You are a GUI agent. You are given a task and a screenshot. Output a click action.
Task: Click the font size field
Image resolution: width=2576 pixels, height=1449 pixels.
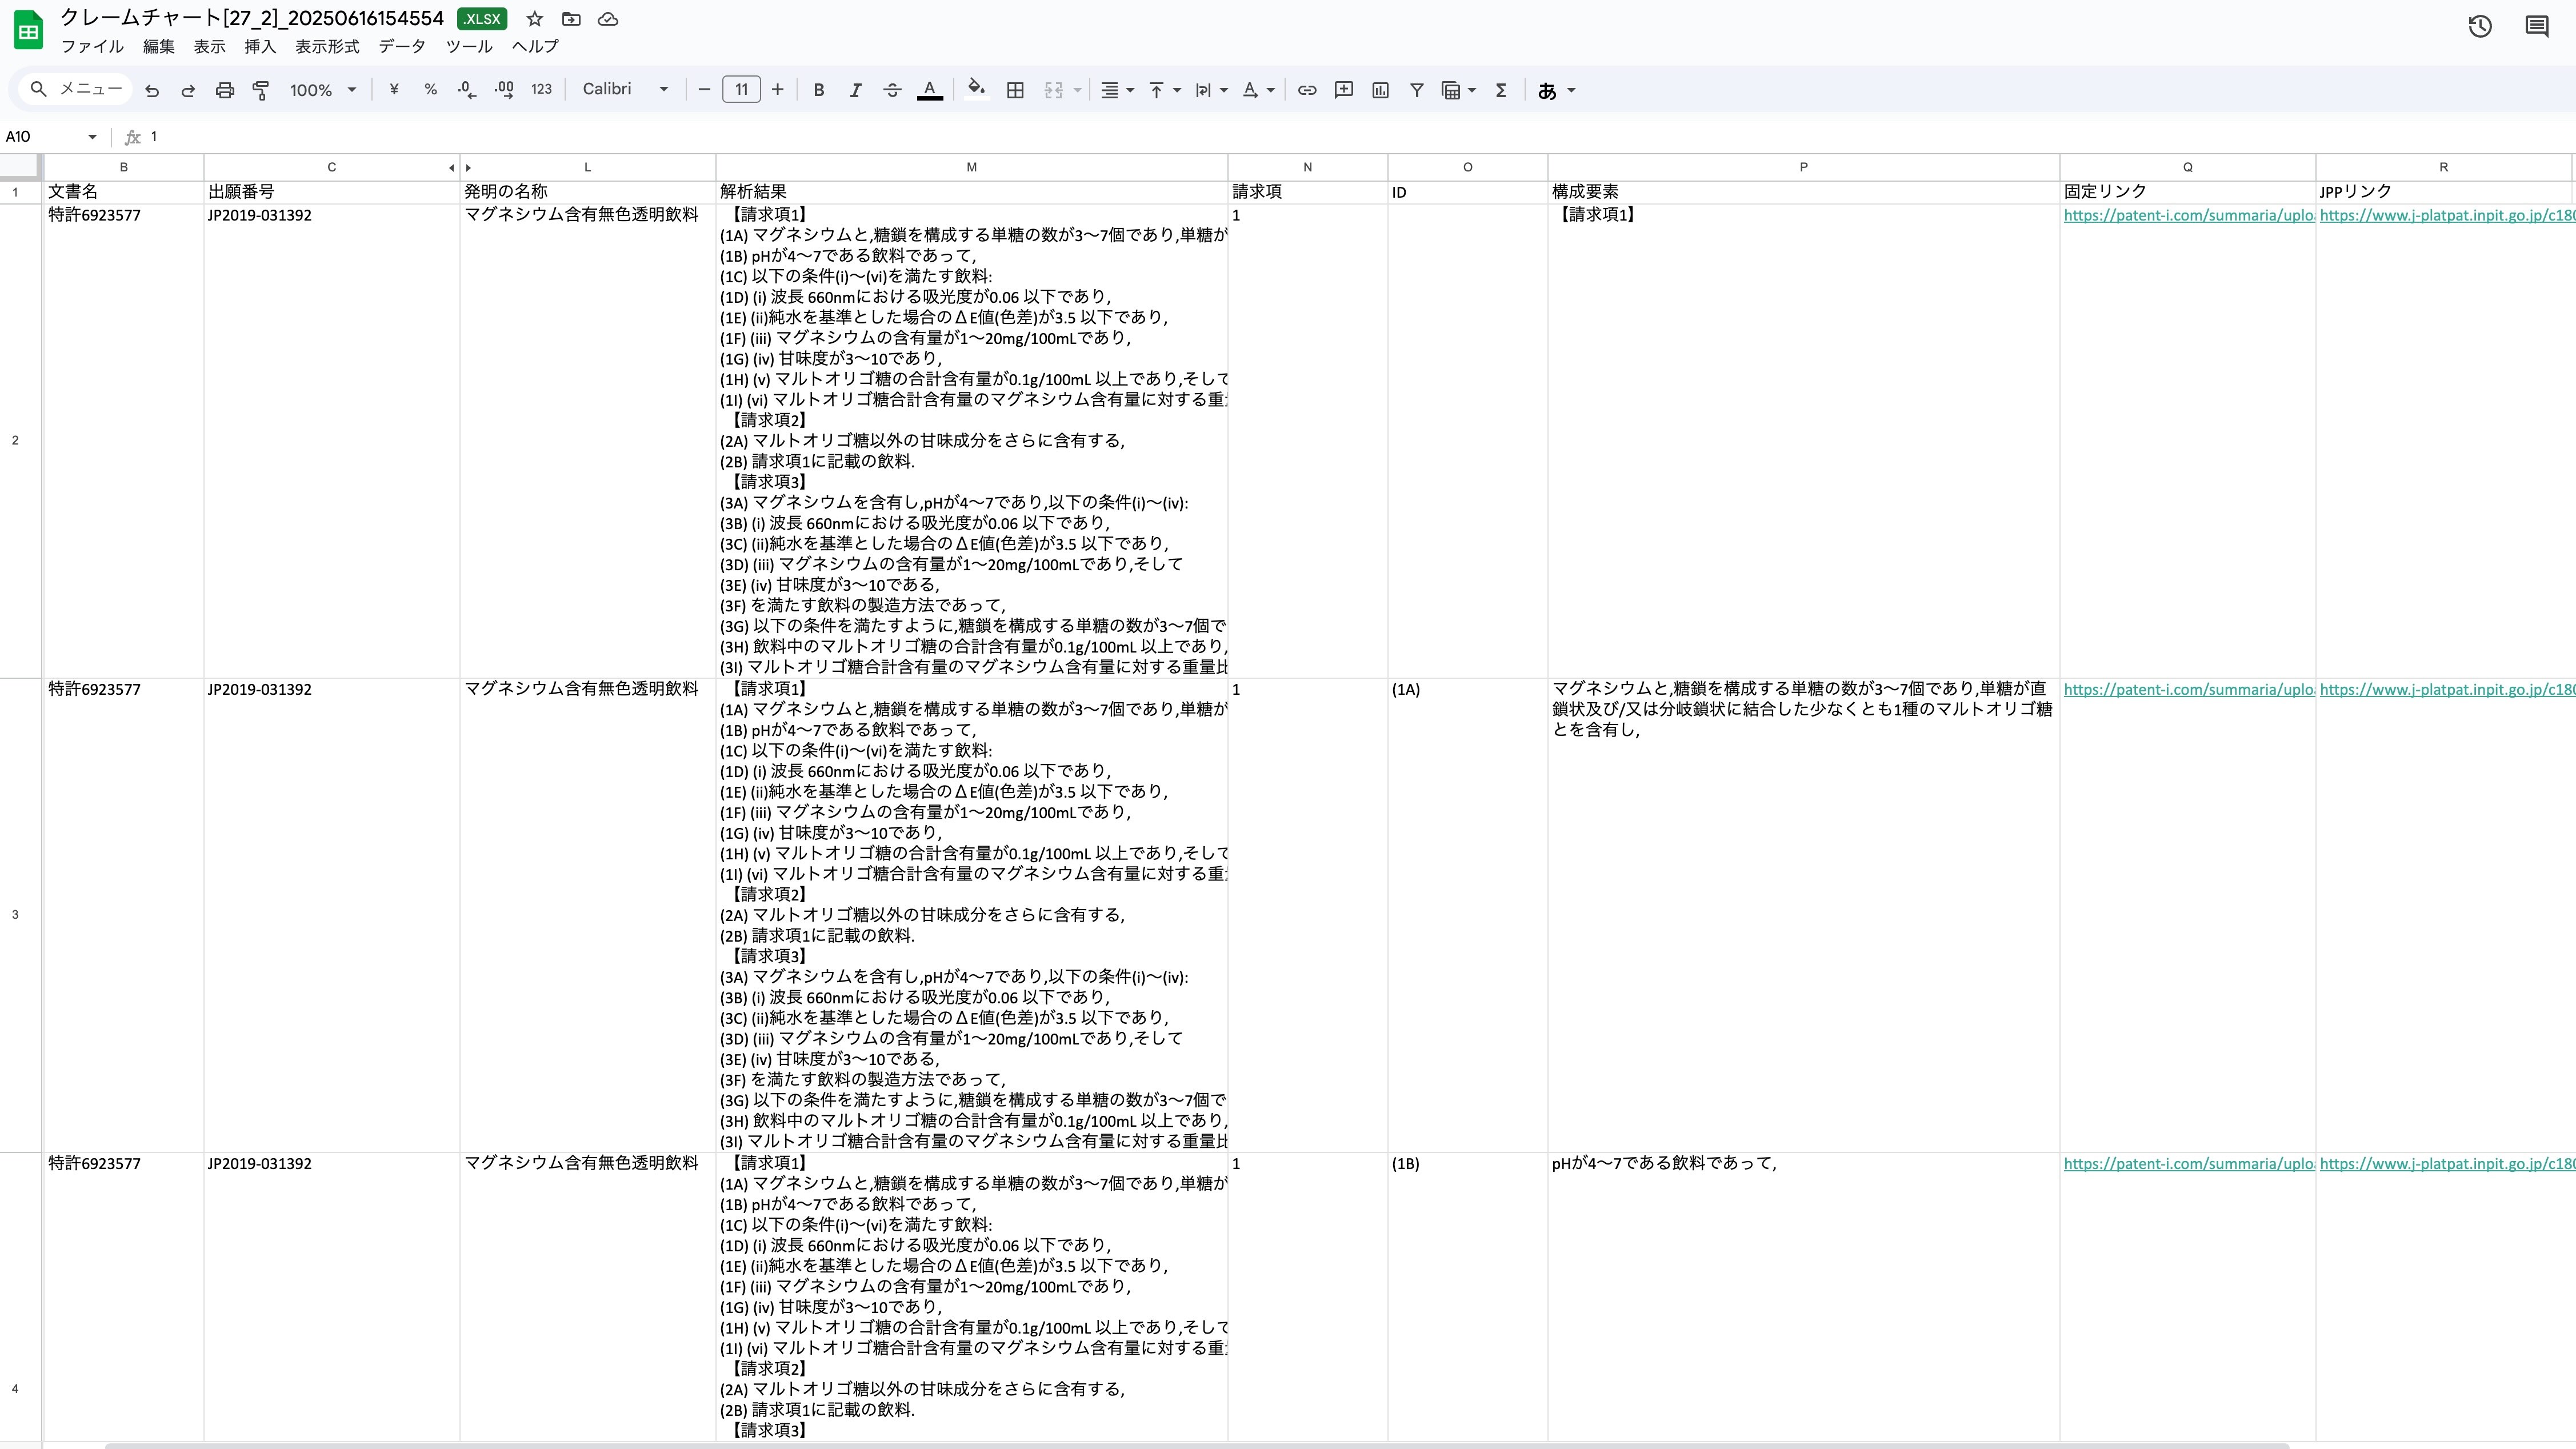tap(741, 90)
